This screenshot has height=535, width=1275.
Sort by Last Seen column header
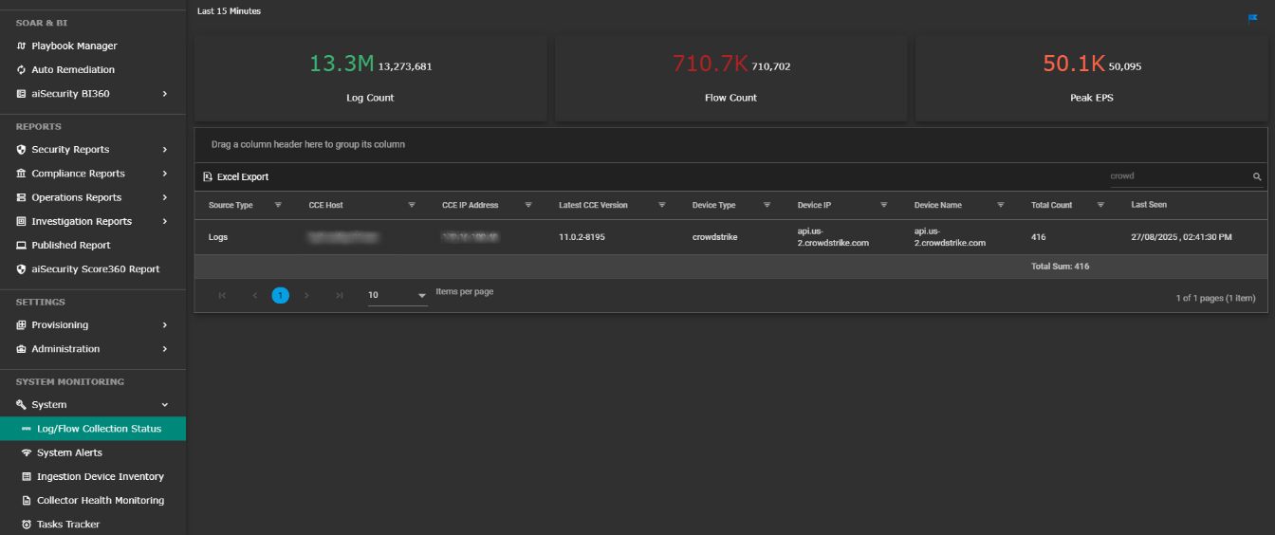coord(1149,205)
